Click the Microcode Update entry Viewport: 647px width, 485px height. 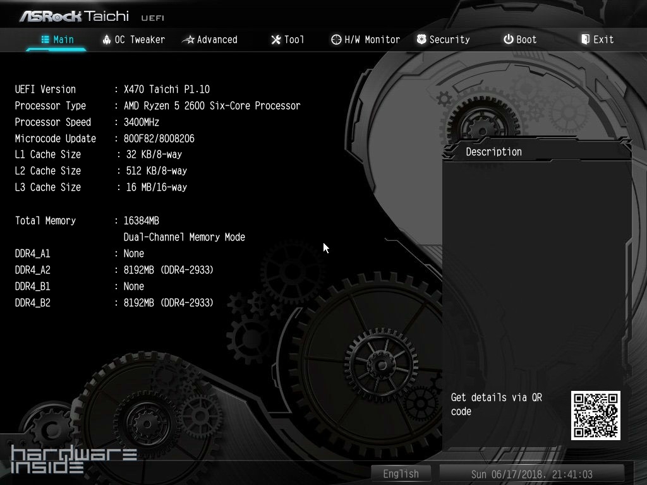point(104,138)
